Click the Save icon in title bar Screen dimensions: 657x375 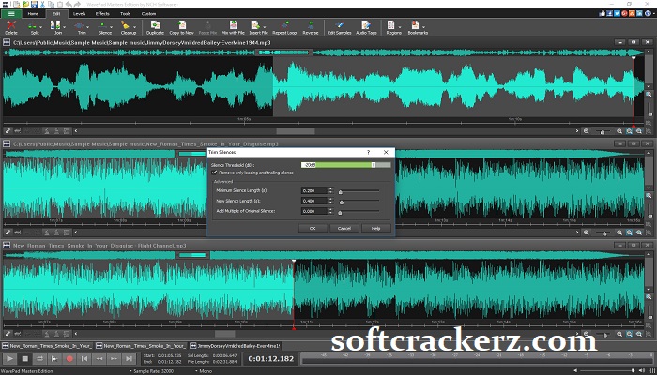35,4
